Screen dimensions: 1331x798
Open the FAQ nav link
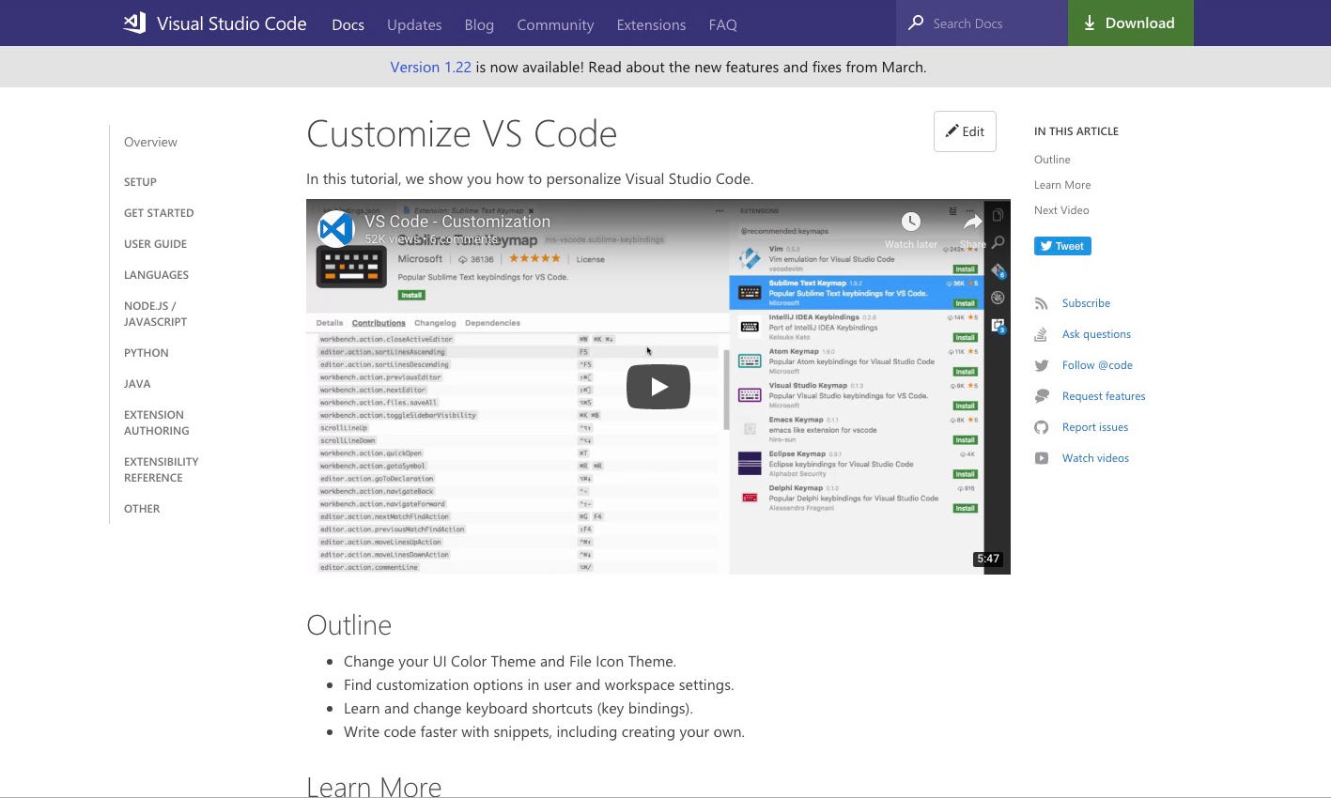(x=722, y=24)
